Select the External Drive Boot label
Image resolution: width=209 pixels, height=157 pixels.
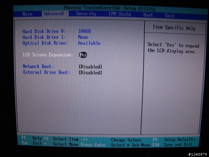pos(47,72)
